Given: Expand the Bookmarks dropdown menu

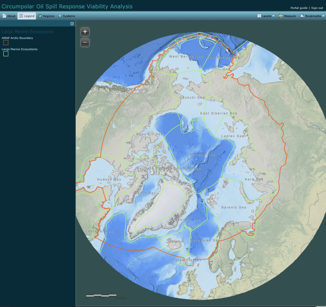Looking at the screenshot, I should [312, 16].
